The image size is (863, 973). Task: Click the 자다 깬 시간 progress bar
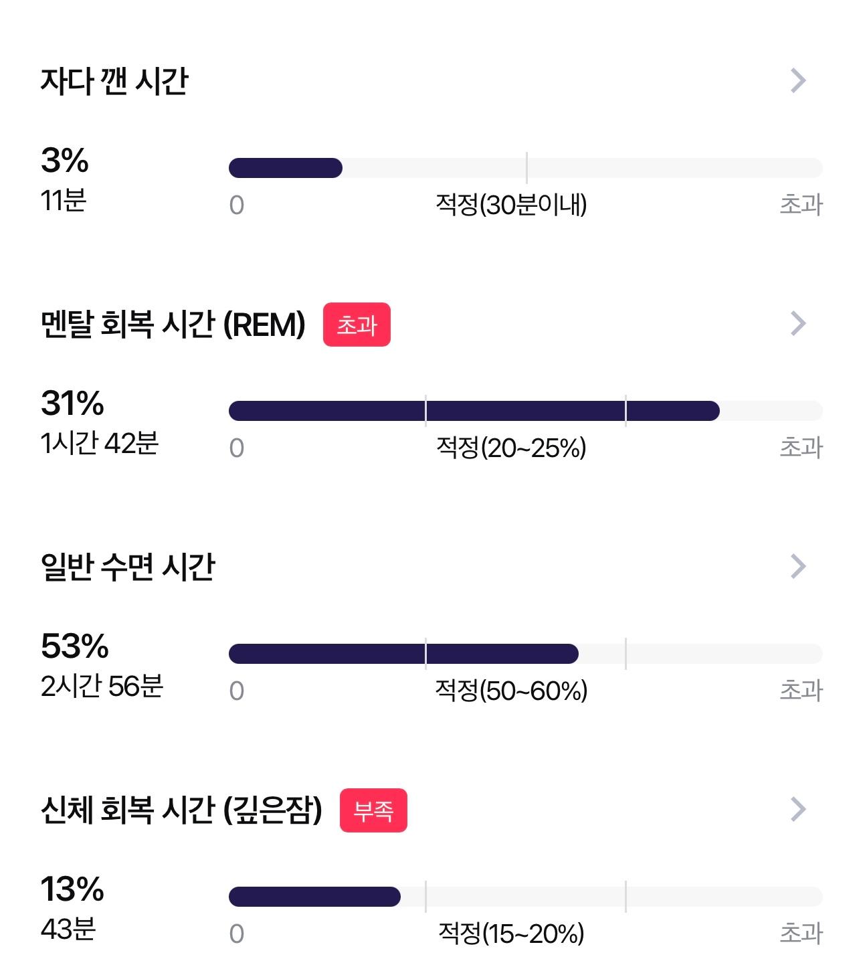[x=525, y=168]
